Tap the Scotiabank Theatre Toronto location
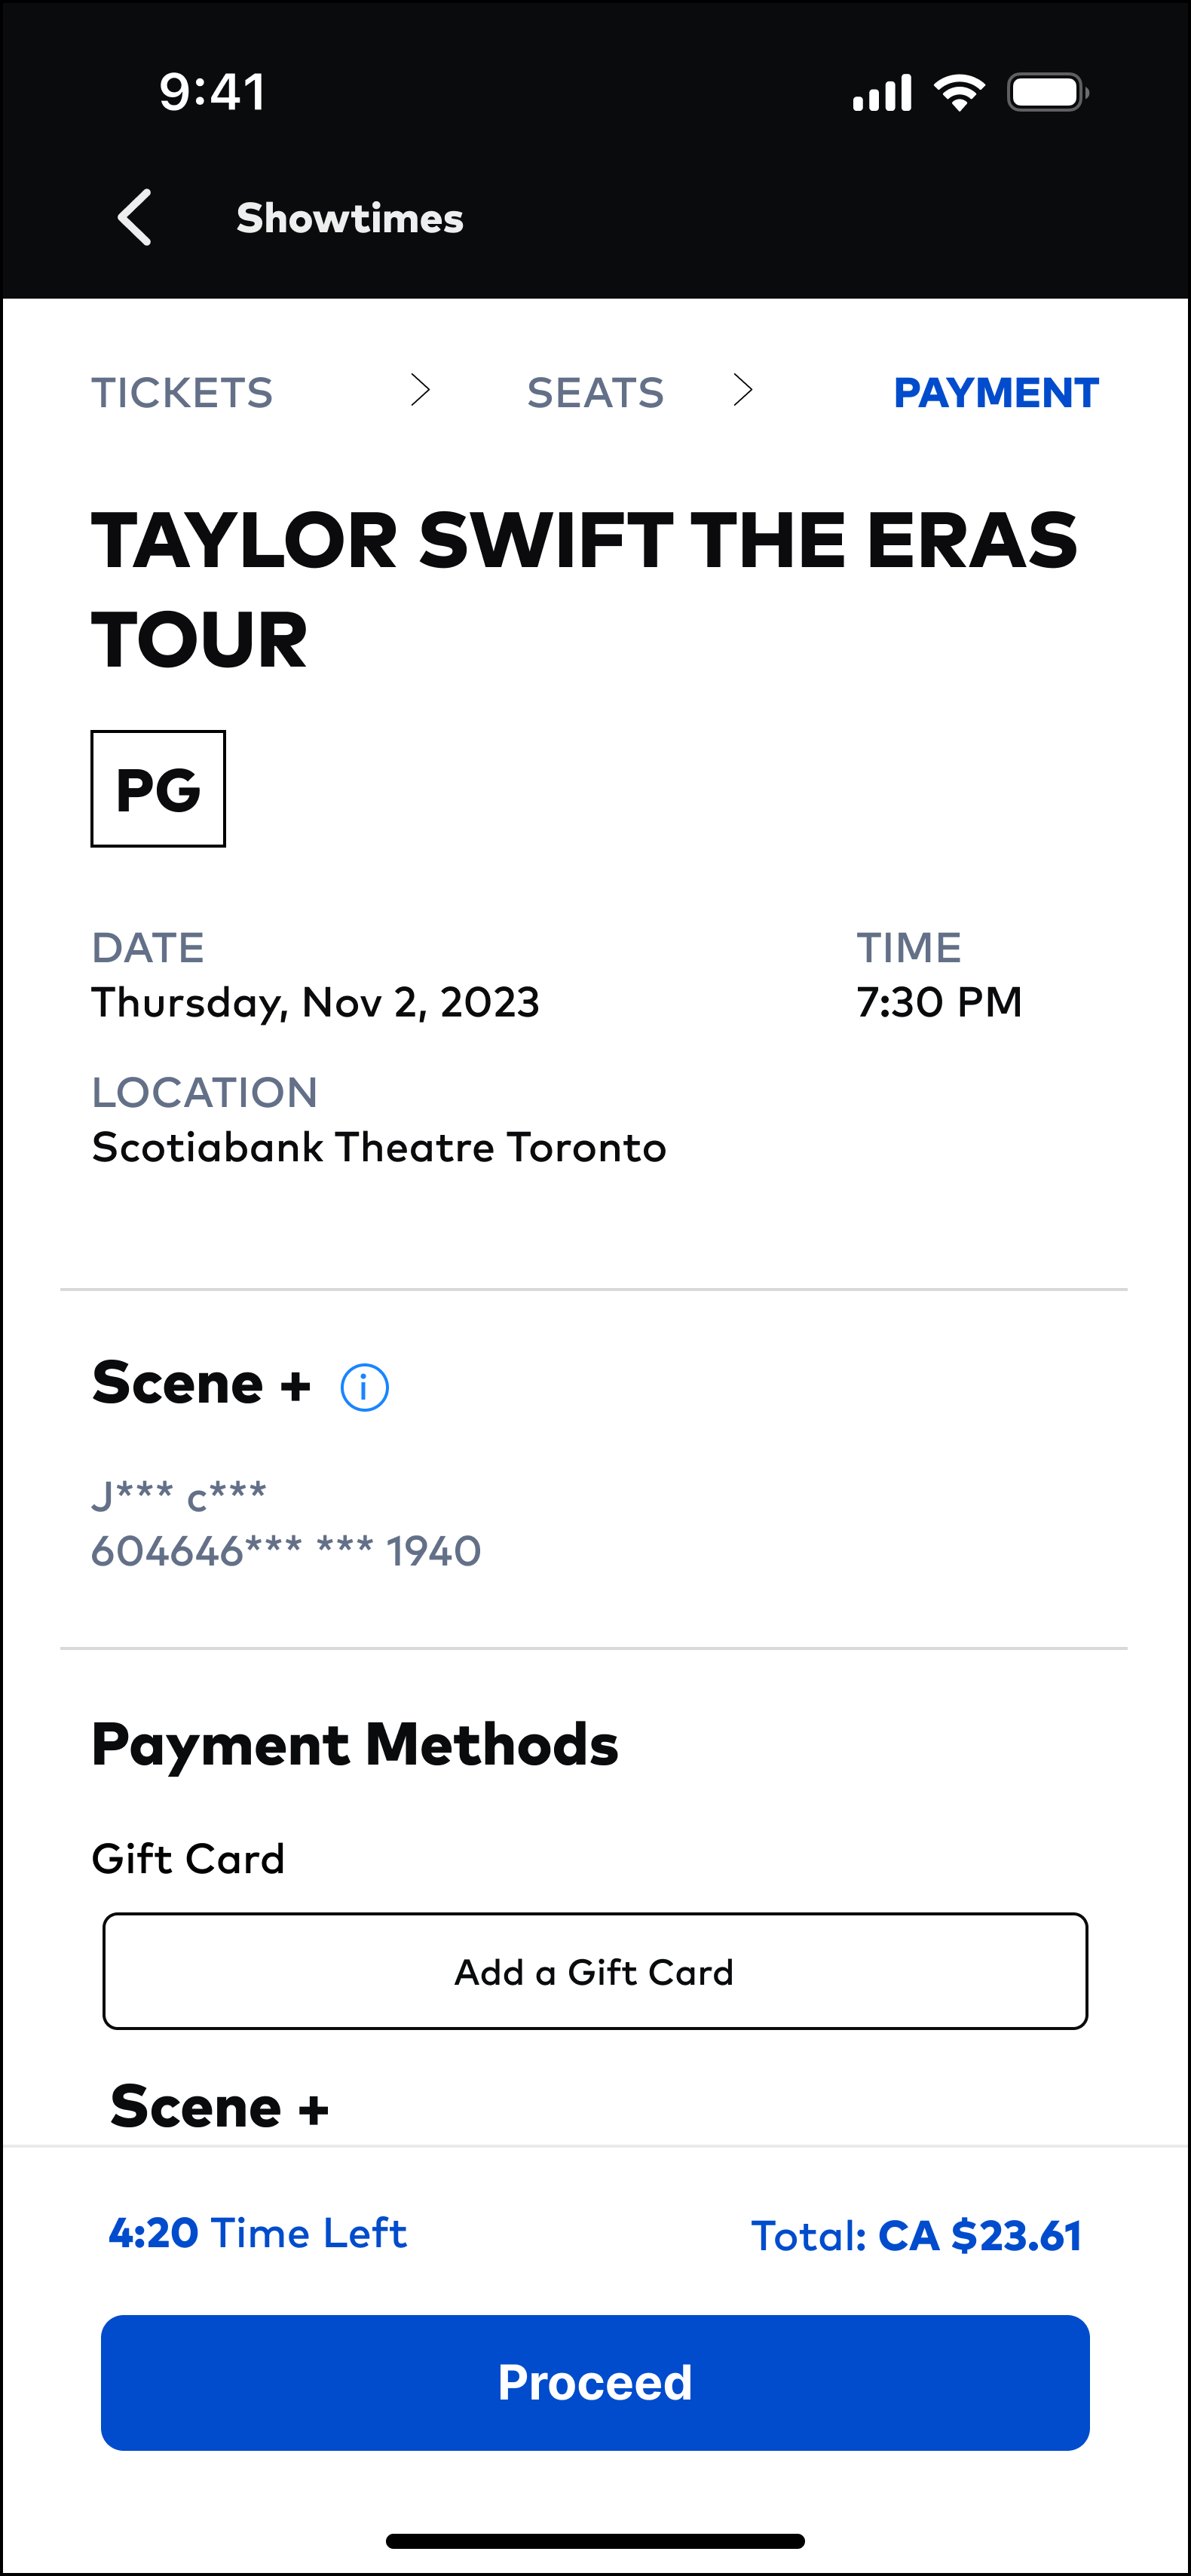This screenshot has height=2576, width=1191. tap(379, 1147)
